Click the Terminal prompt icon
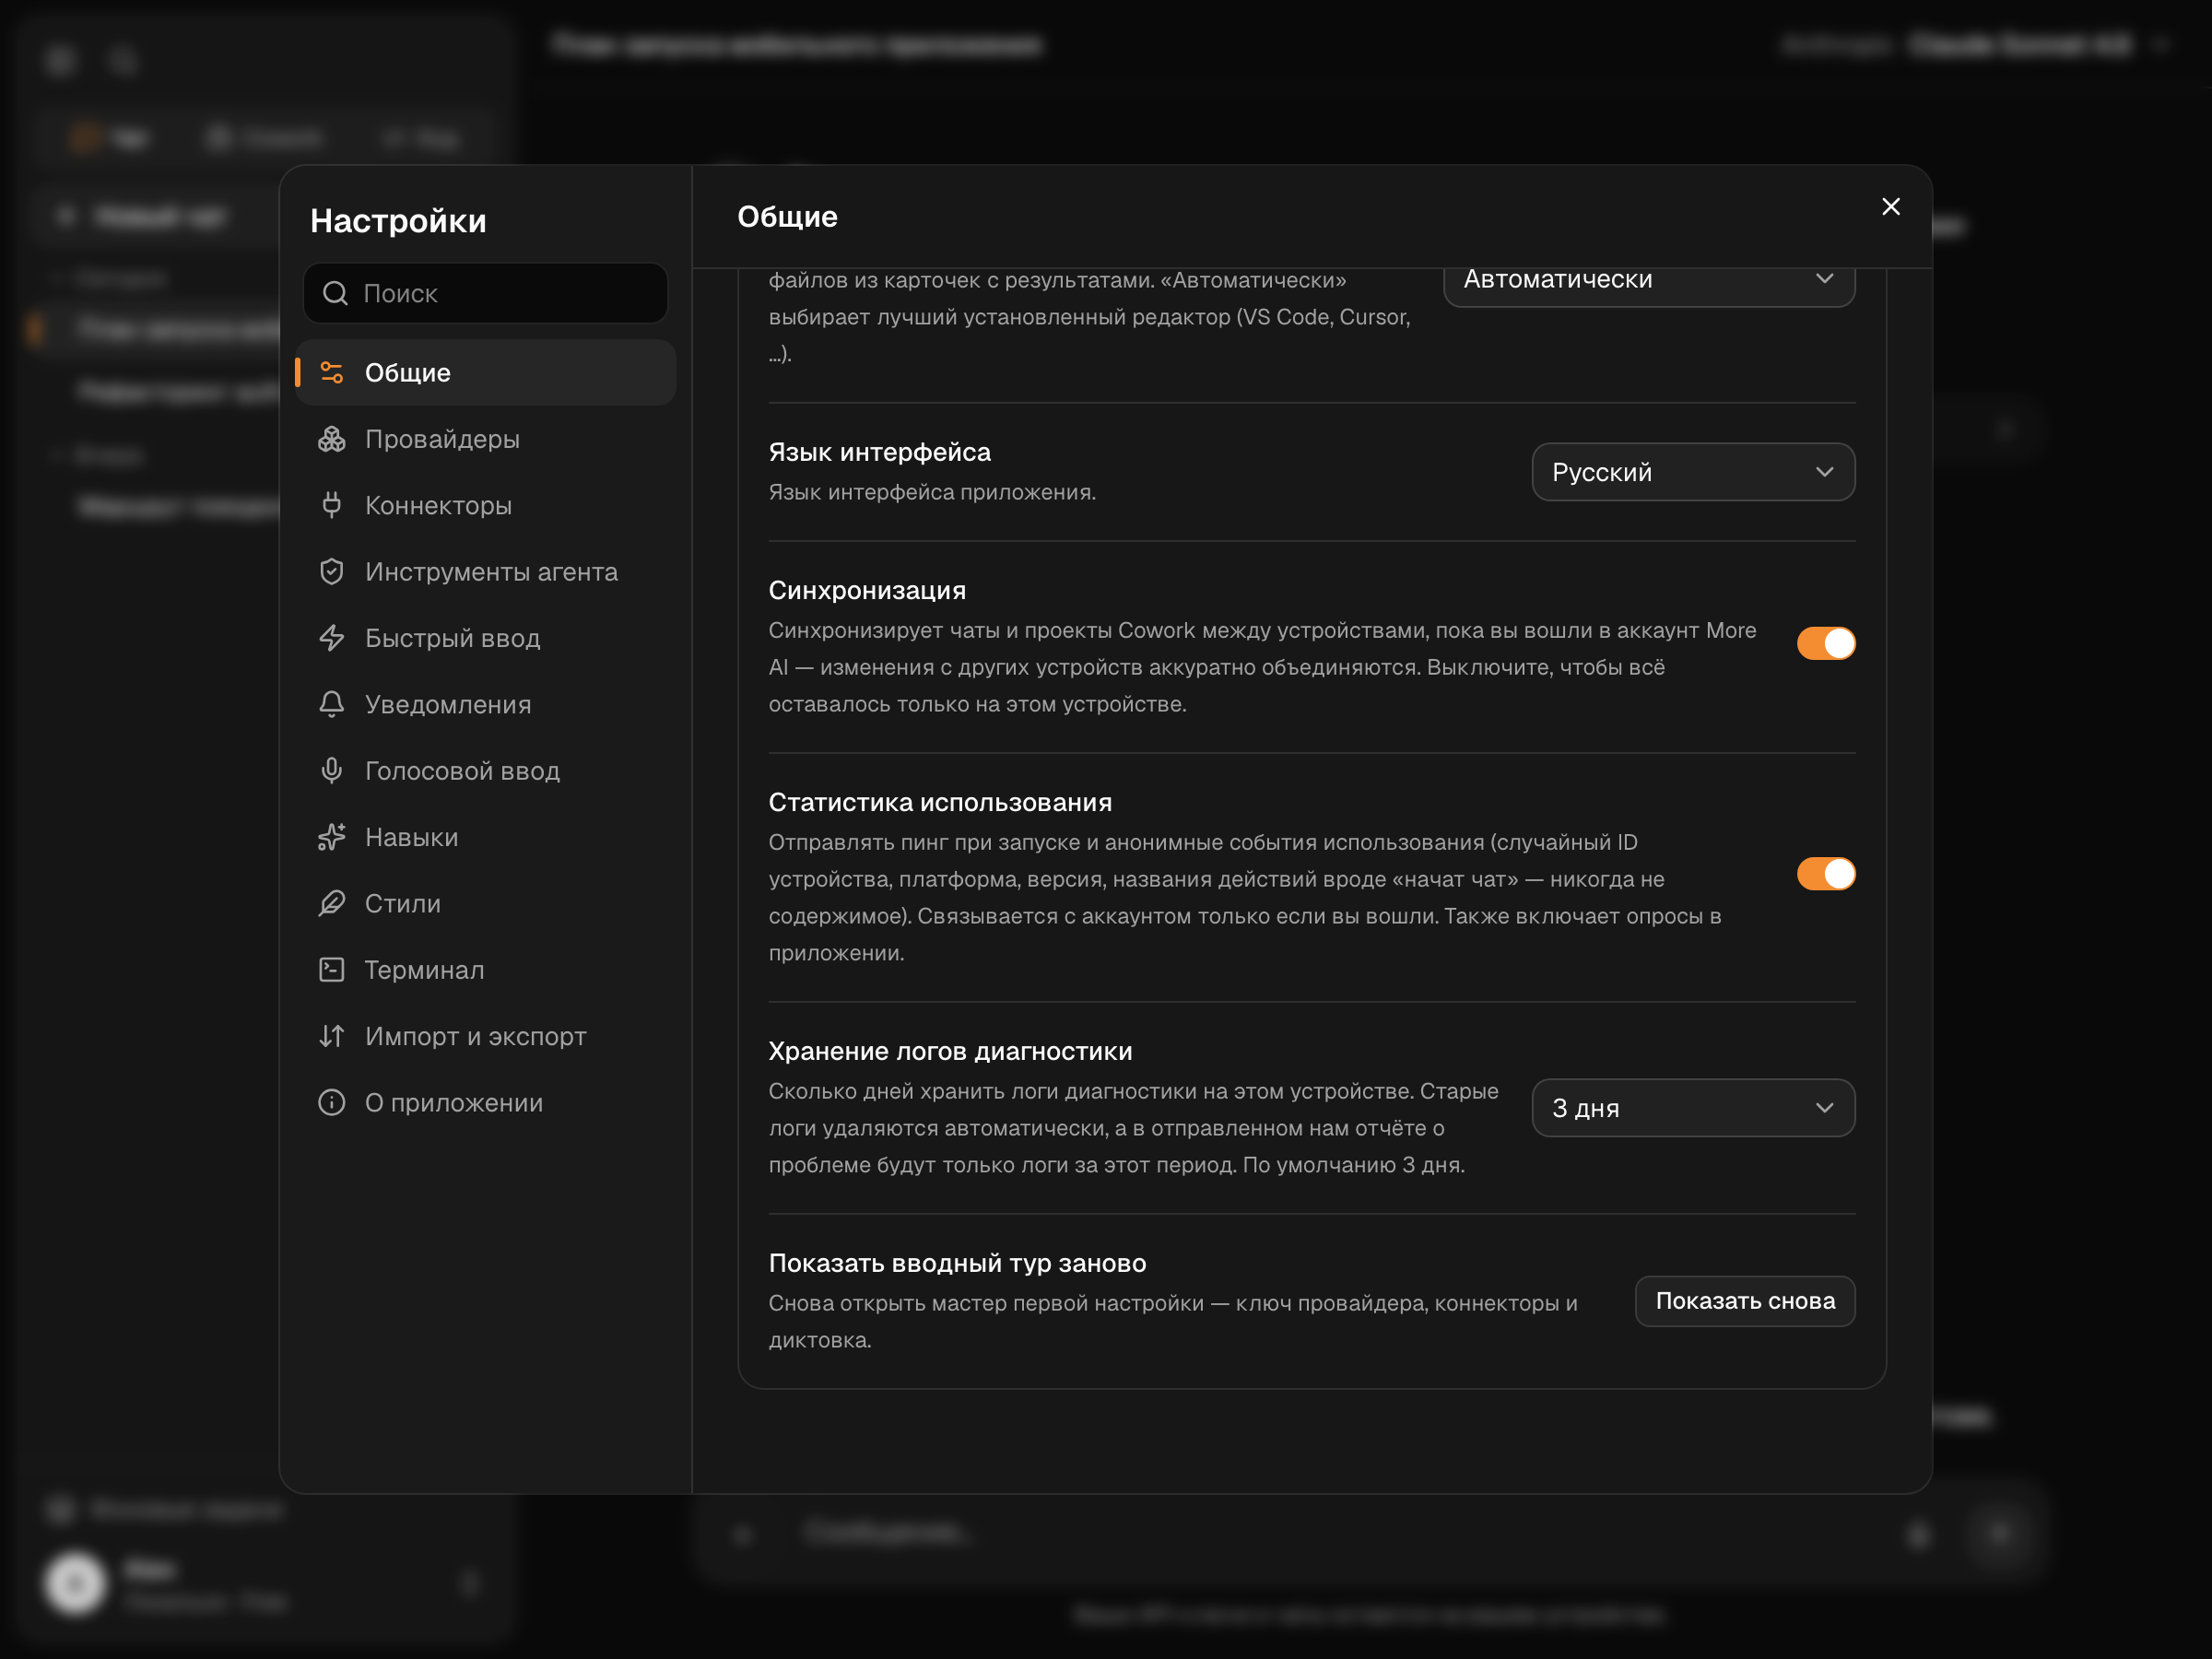 (331, 970)
